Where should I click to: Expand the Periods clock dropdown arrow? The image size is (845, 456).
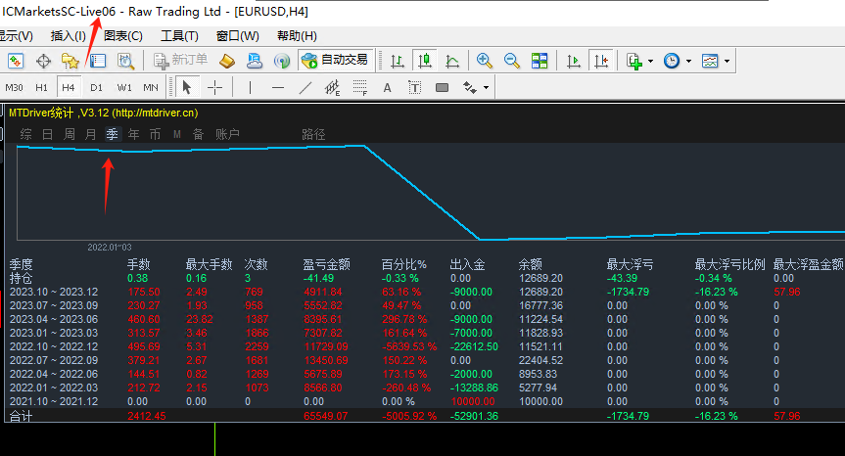[x=688, y=62]
